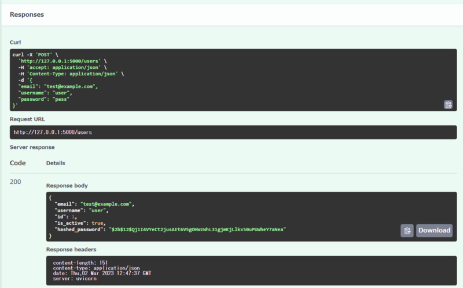Copy the curl command to clipboard
This screenshot has height=288, width=463.
point(448,105)
